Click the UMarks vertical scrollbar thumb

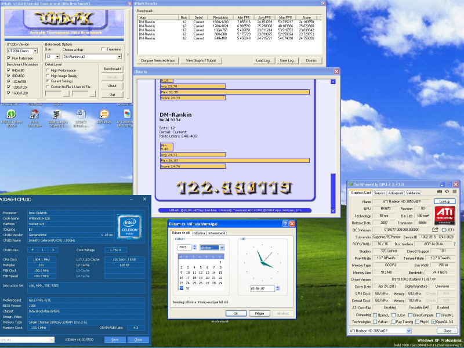(x=333, y=191)
